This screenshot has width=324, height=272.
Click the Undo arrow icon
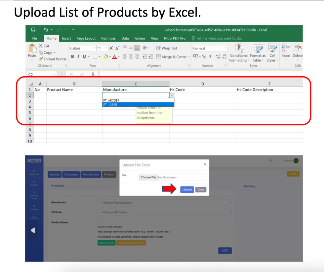pos(46,29)
